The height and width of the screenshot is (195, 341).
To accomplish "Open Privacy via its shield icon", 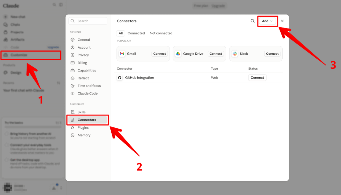I will click(72, 55).
